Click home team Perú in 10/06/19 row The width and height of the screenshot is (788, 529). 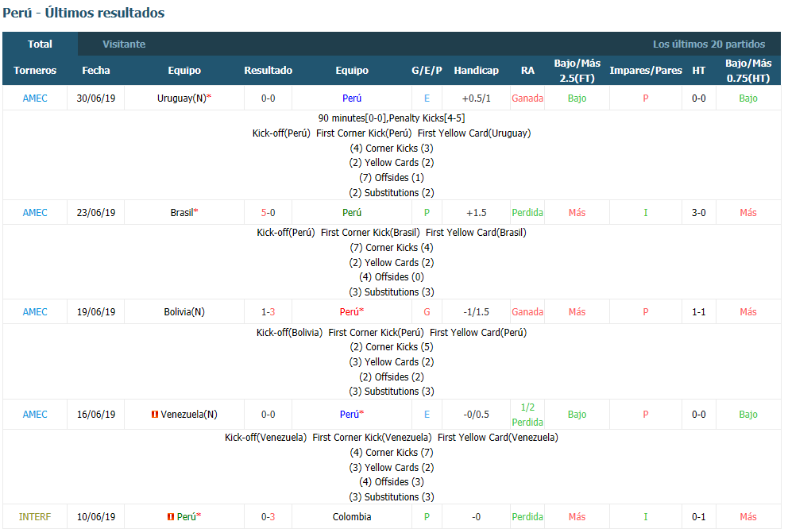(187, 517)
